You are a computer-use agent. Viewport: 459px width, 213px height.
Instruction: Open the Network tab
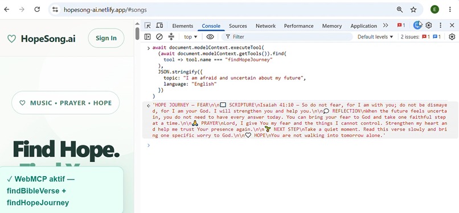click(265, 26)
